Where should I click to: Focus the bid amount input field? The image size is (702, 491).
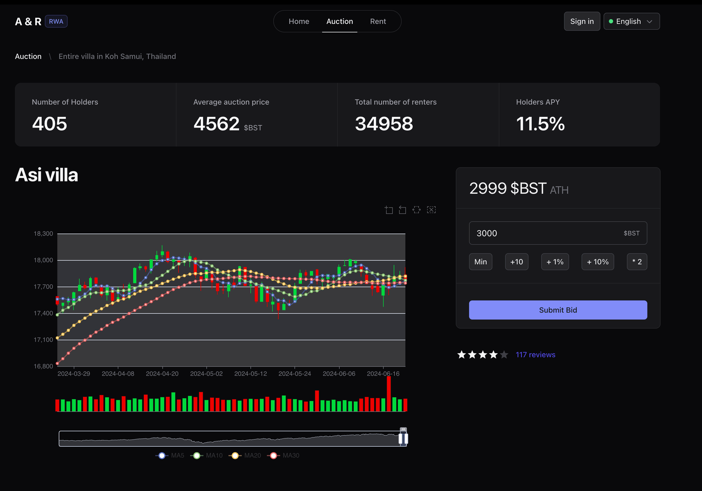pos(546,233)
